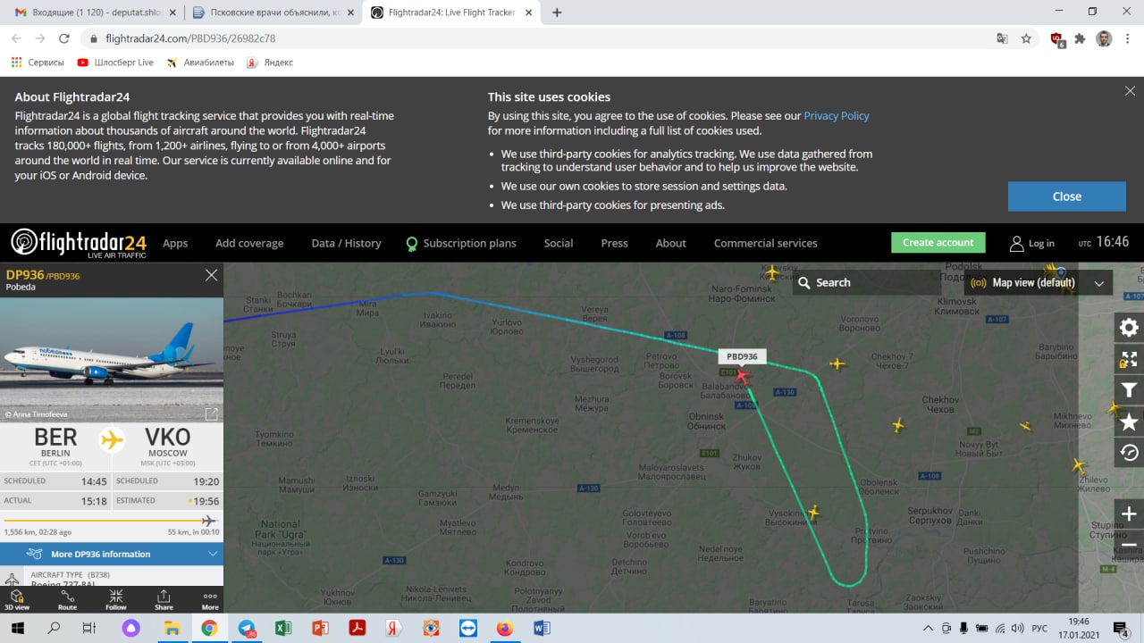Open Chrome profile avatar
Viewport: 1144px width, 643px height.
(1104, 38)
